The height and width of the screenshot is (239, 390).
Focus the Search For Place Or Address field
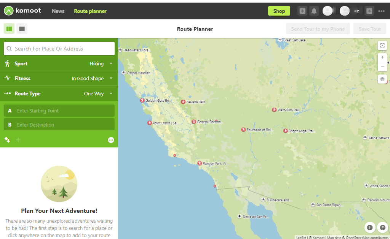tap(59, 48)
